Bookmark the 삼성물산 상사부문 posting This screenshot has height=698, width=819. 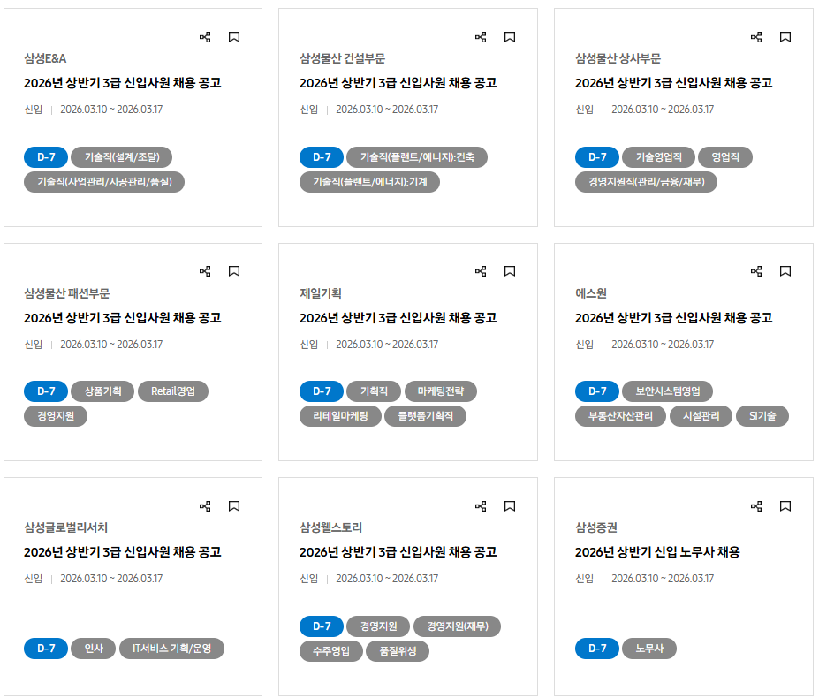point(785,37)
